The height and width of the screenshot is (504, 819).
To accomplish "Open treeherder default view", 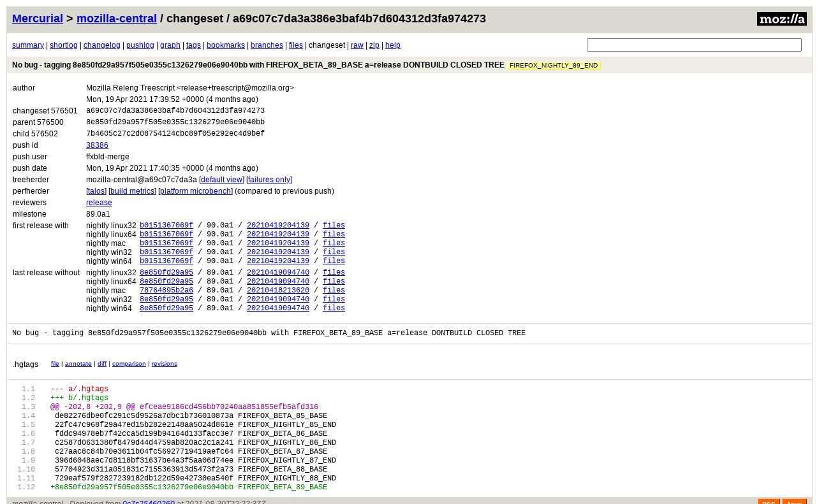I will click(222, 180).
